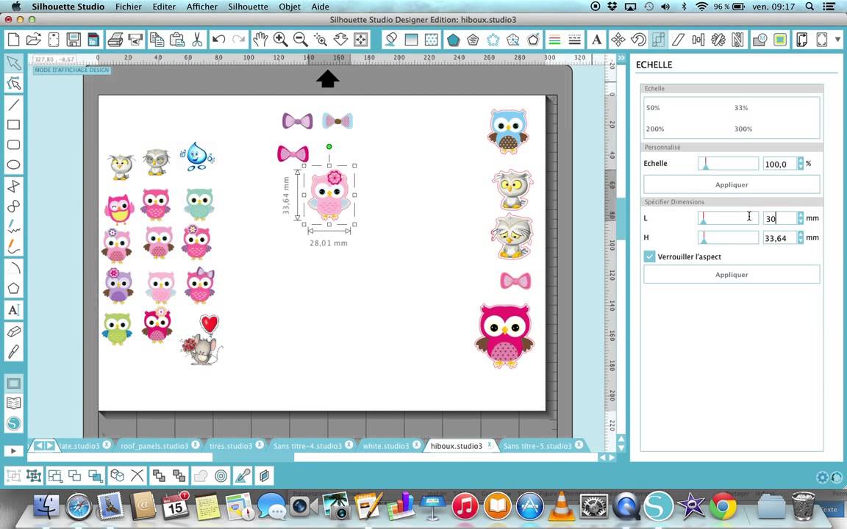Undo the last action

pyautogui.click(x=218, y=40)
